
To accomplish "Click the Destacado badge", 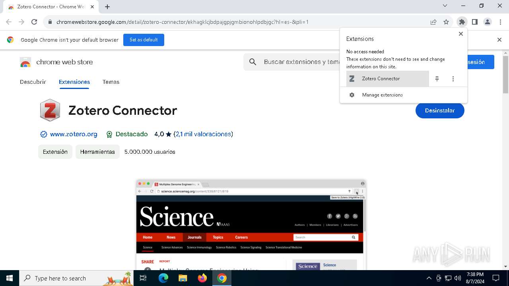I will click(127, 134).
